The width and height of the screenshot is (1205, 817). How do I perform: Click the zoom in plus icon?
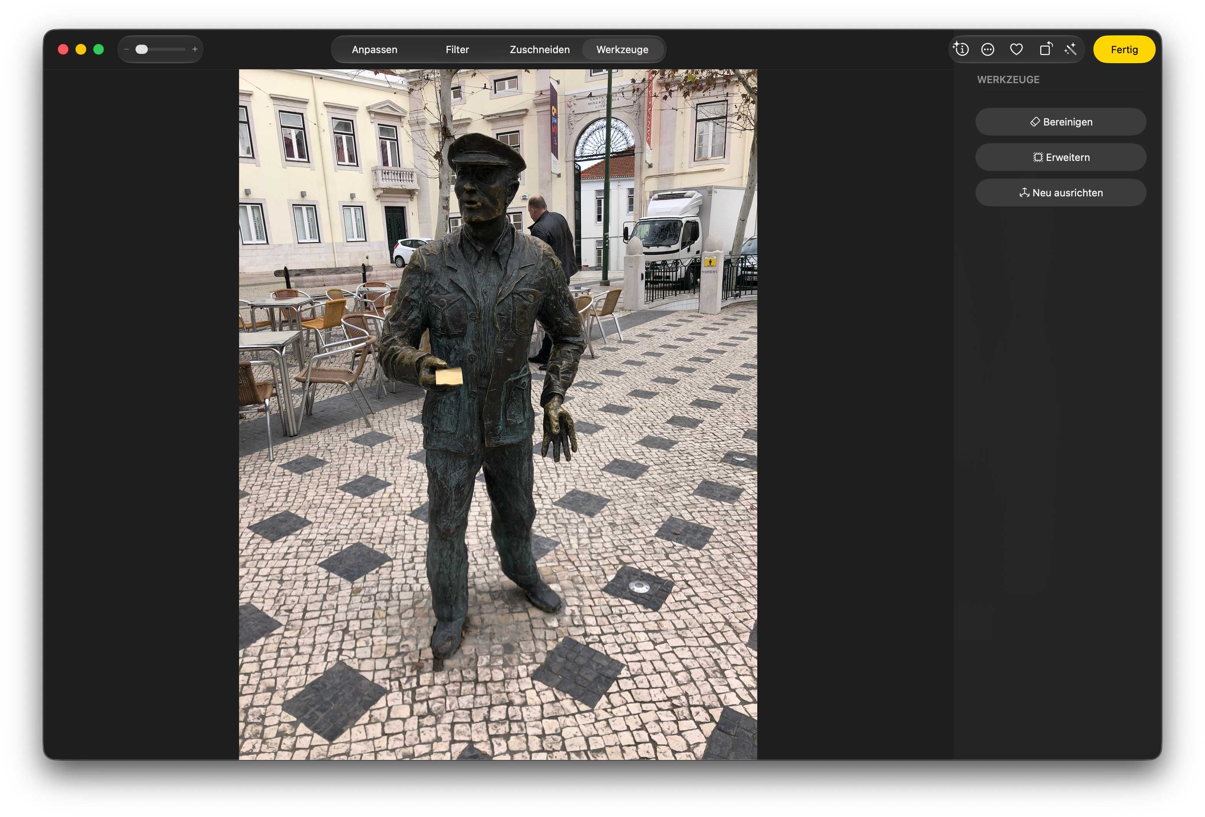(x=195, y=49)
